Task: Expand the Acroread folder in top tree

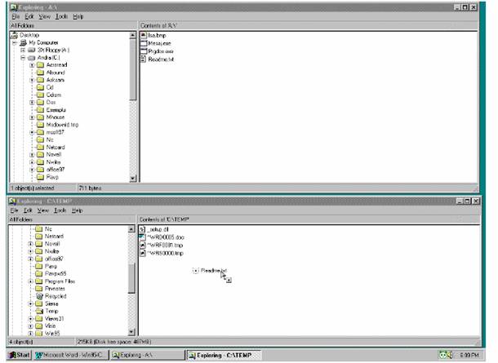Action: tap(32, 65)
